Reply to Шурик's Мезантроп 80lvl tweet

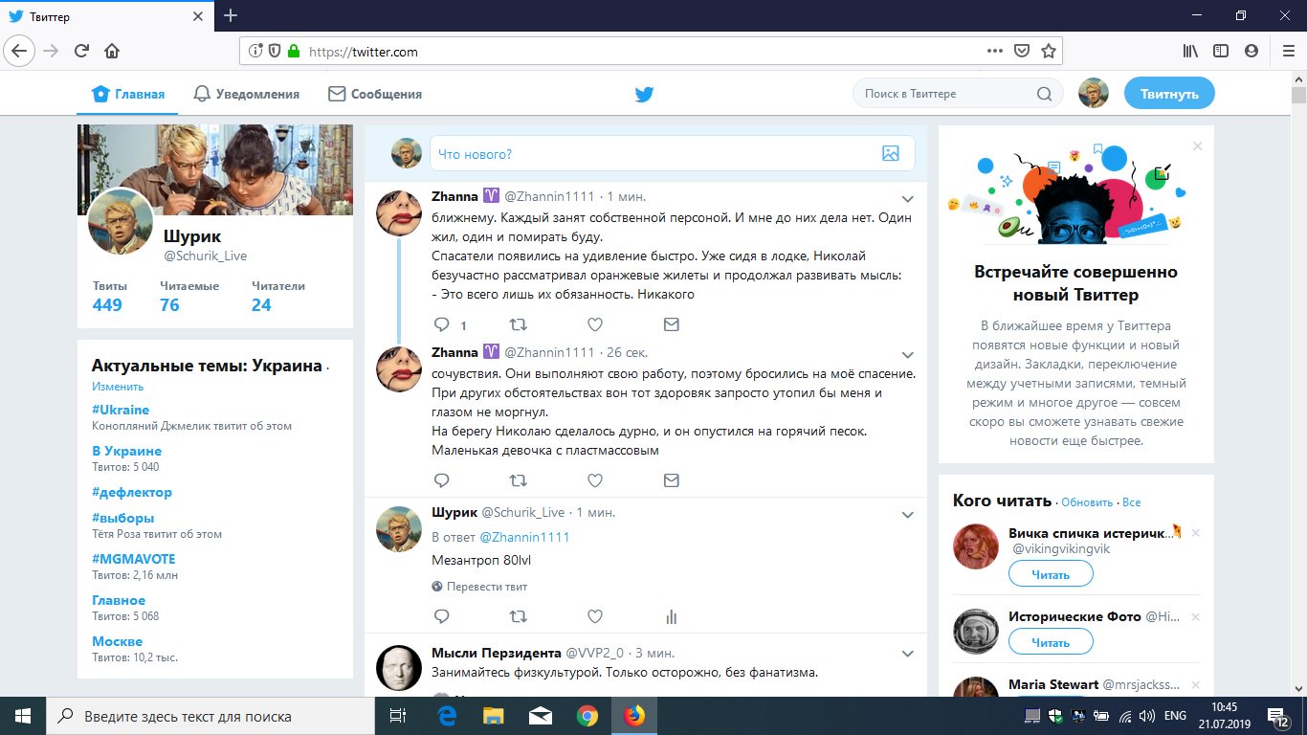442,616
